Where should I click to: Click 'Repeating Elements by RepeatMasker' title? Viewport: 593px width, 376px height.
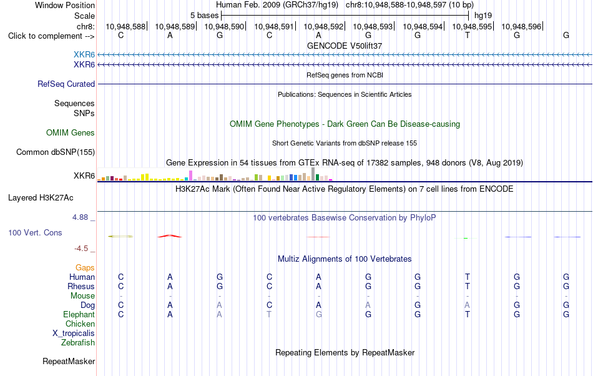(345, 352)
